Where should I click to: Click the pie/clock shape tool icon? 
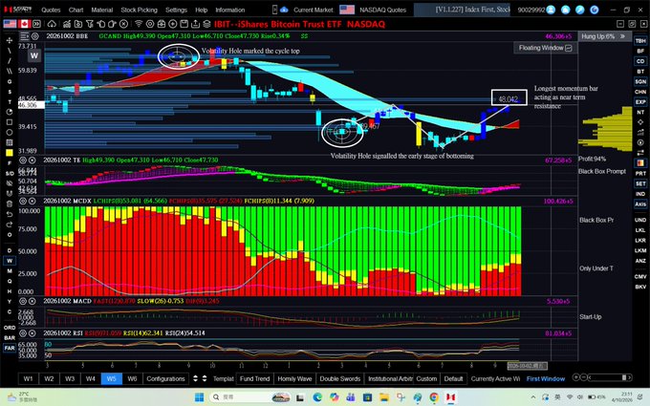point(10,112)
